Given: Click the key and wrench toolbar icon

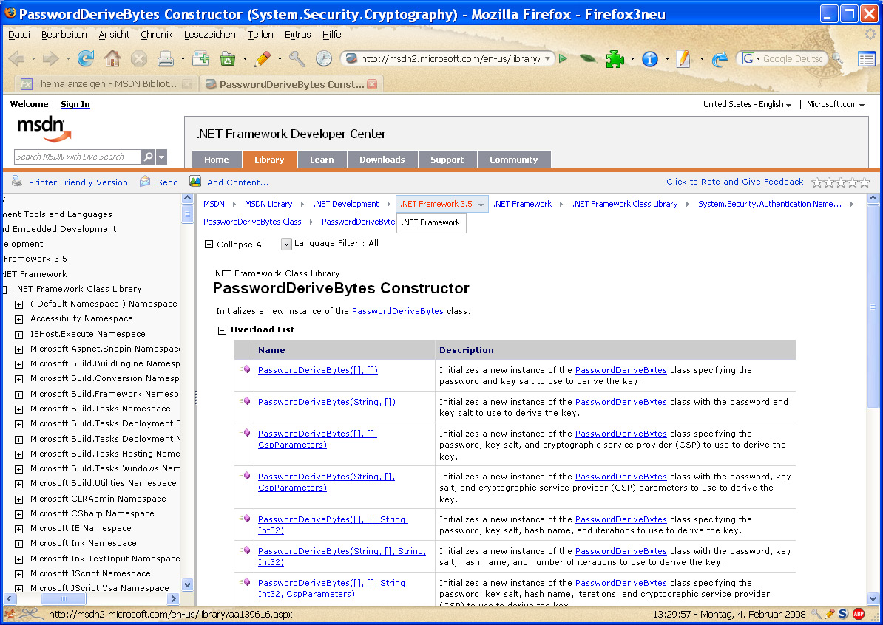Looking at the screenshot, I should pos(297,58).
